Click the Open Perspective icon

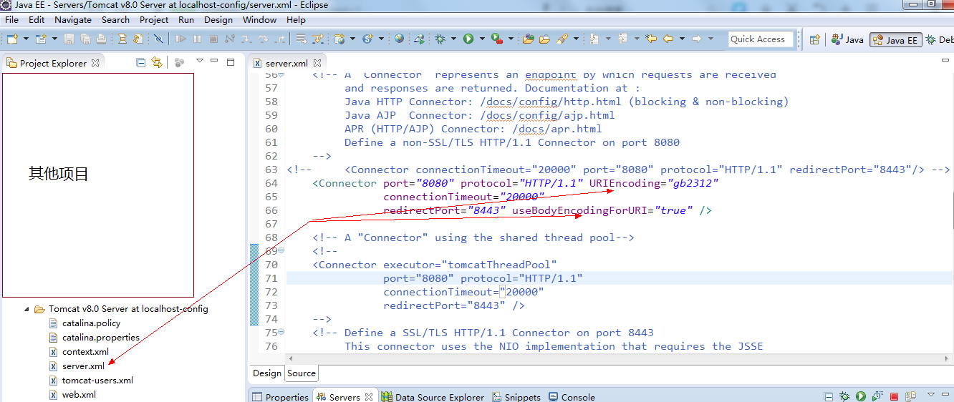tap(814, 39)
